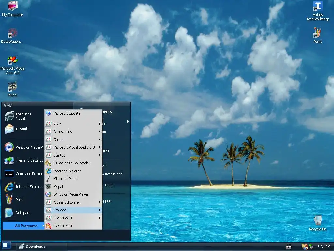334x251 pixels.
Task: Launch Paint from start menu list
Action: click(x=23, y=200)
